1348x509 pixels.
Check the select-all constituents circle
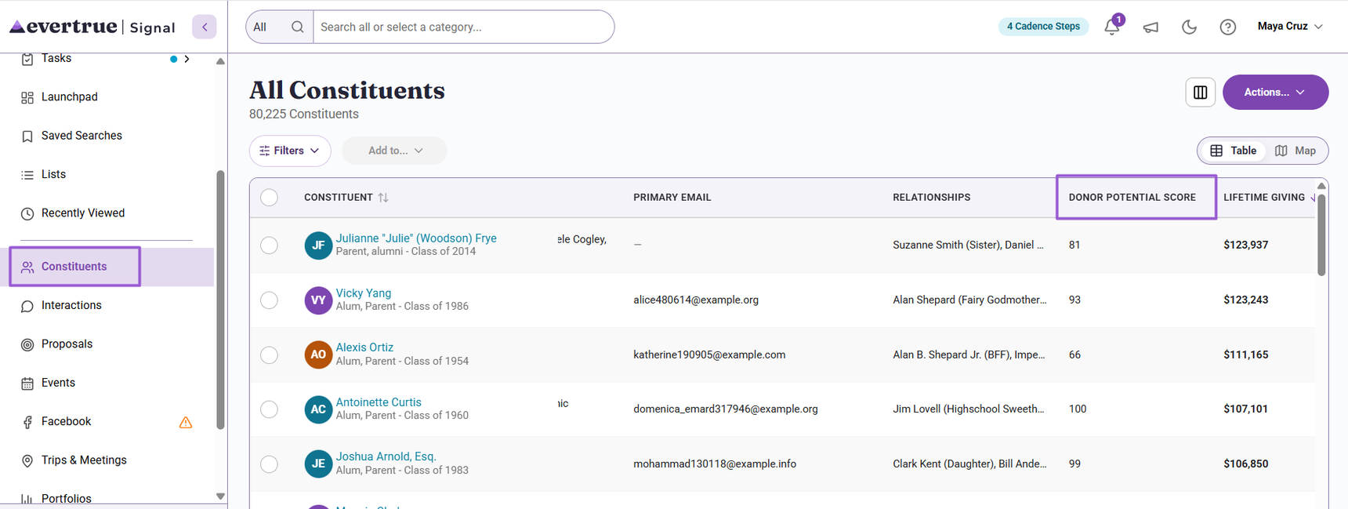pos(269,198)
